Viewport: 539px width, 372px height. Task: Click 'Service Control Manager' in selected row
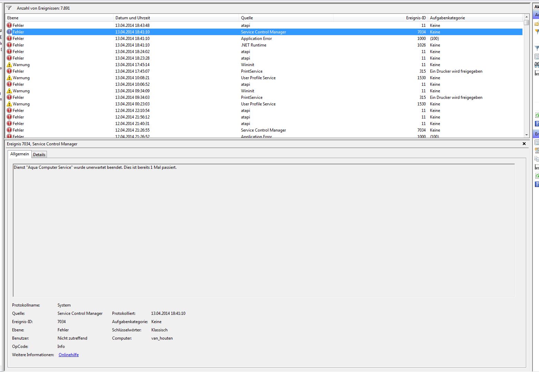[x=263, y=32]
